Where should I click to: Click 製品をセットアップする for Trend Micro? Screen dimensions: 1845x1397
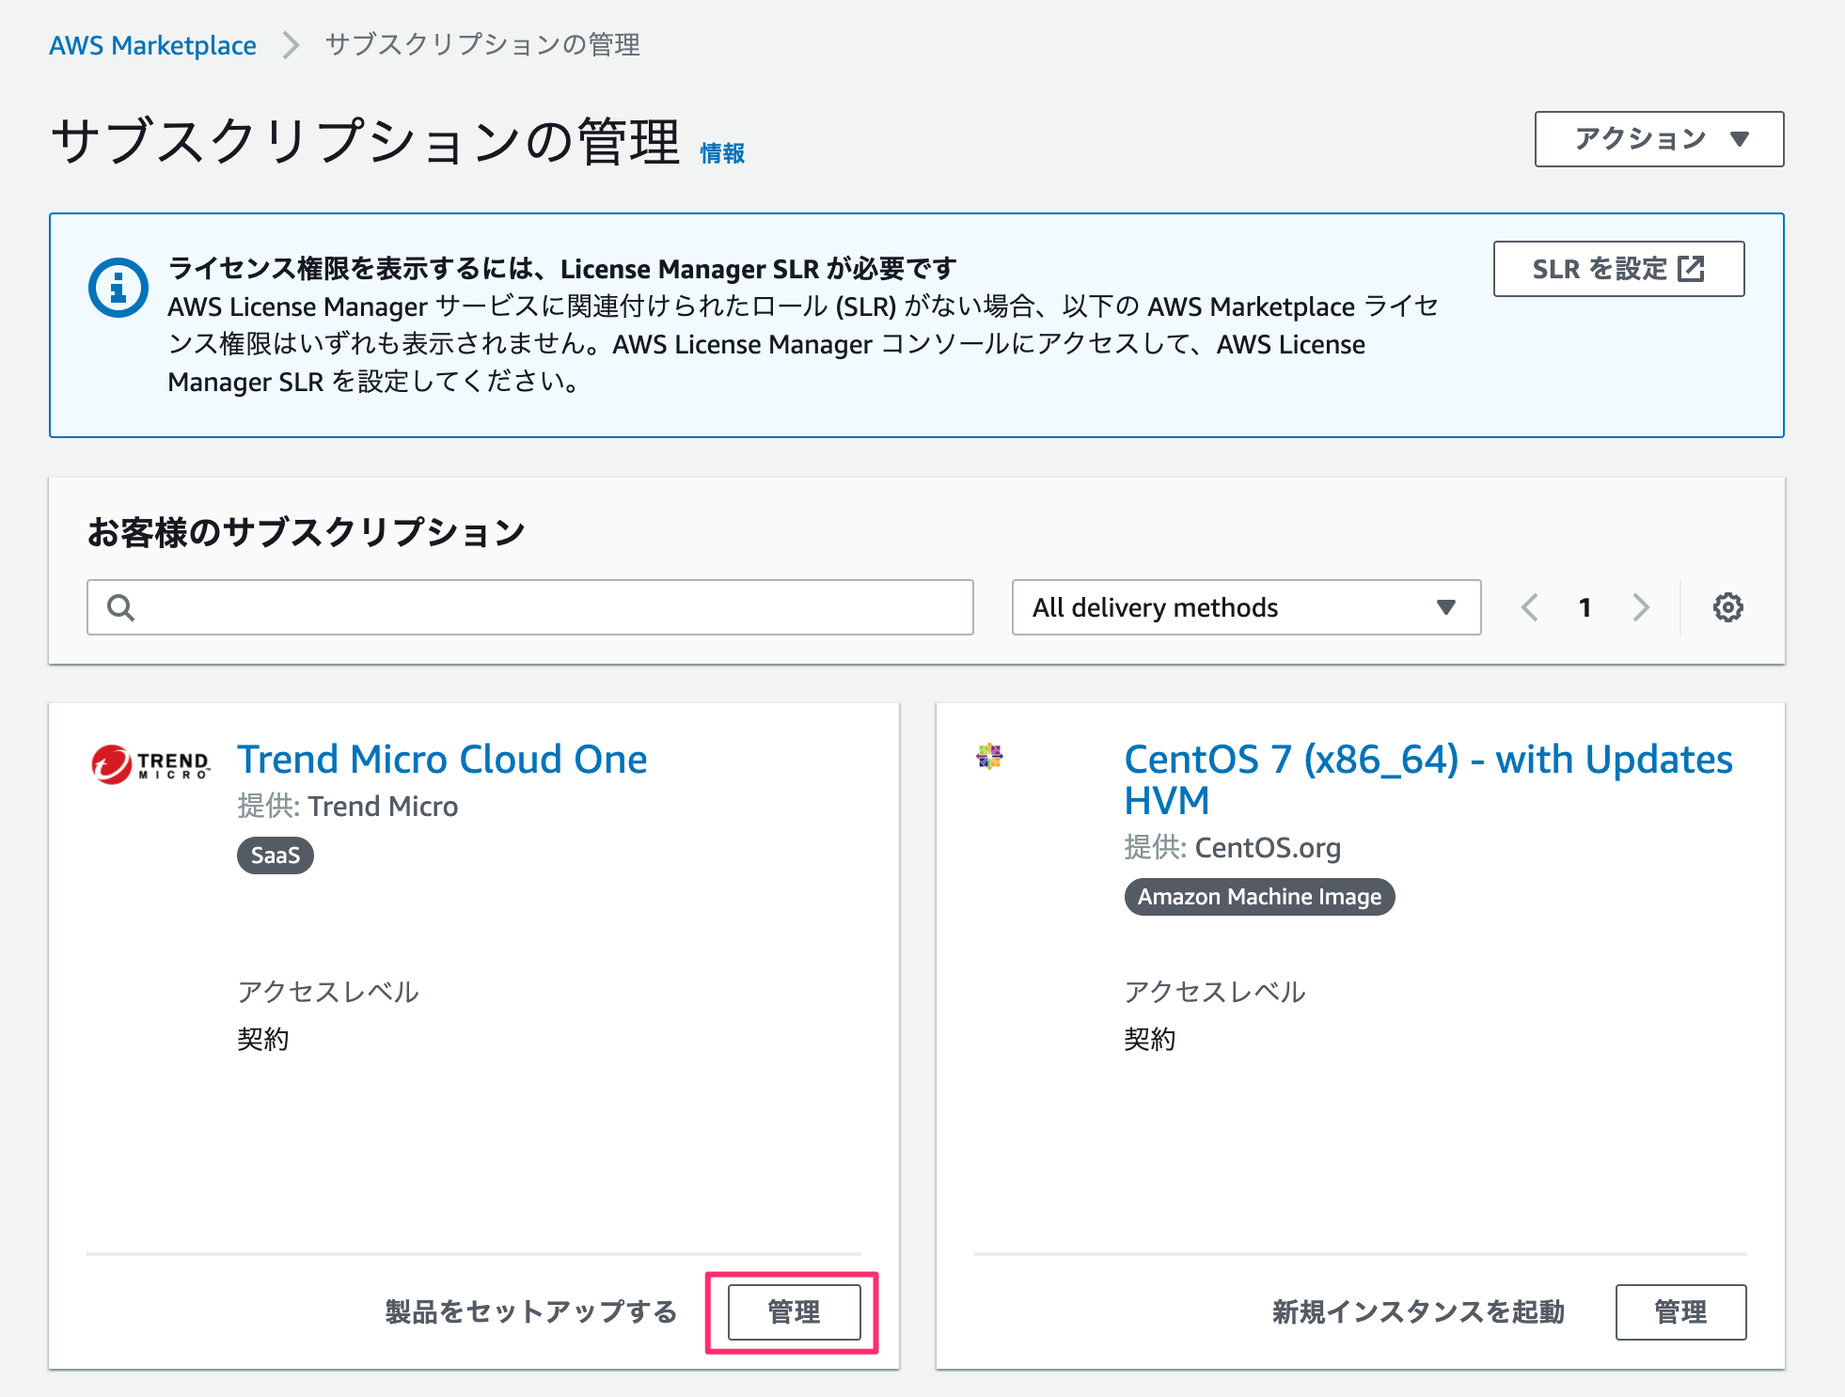point(528,1311)
